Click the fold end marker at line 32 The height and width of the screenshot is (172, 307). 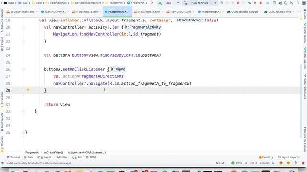click(x=24, y=111)
